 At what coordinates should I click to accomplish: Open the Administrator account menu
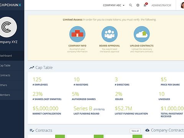pyautogui.click(x=161, y=5)
